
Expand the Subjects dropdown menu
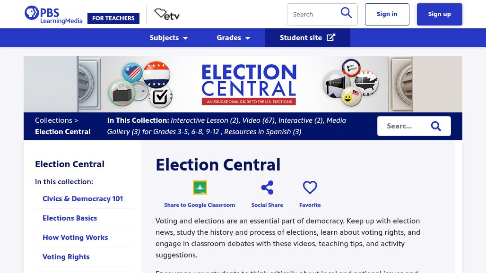(x=169, y=38)
